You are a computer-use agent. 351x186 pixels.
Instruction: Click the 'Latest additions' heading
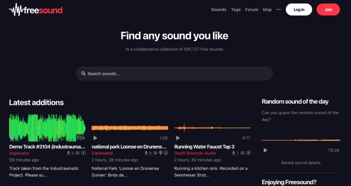pyautogui.click(x=37, y=103)
